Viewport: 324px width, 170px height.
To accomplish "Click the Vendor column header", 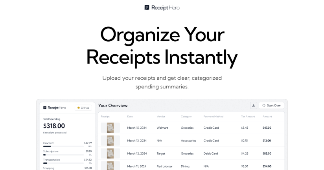I will point(161,117).
